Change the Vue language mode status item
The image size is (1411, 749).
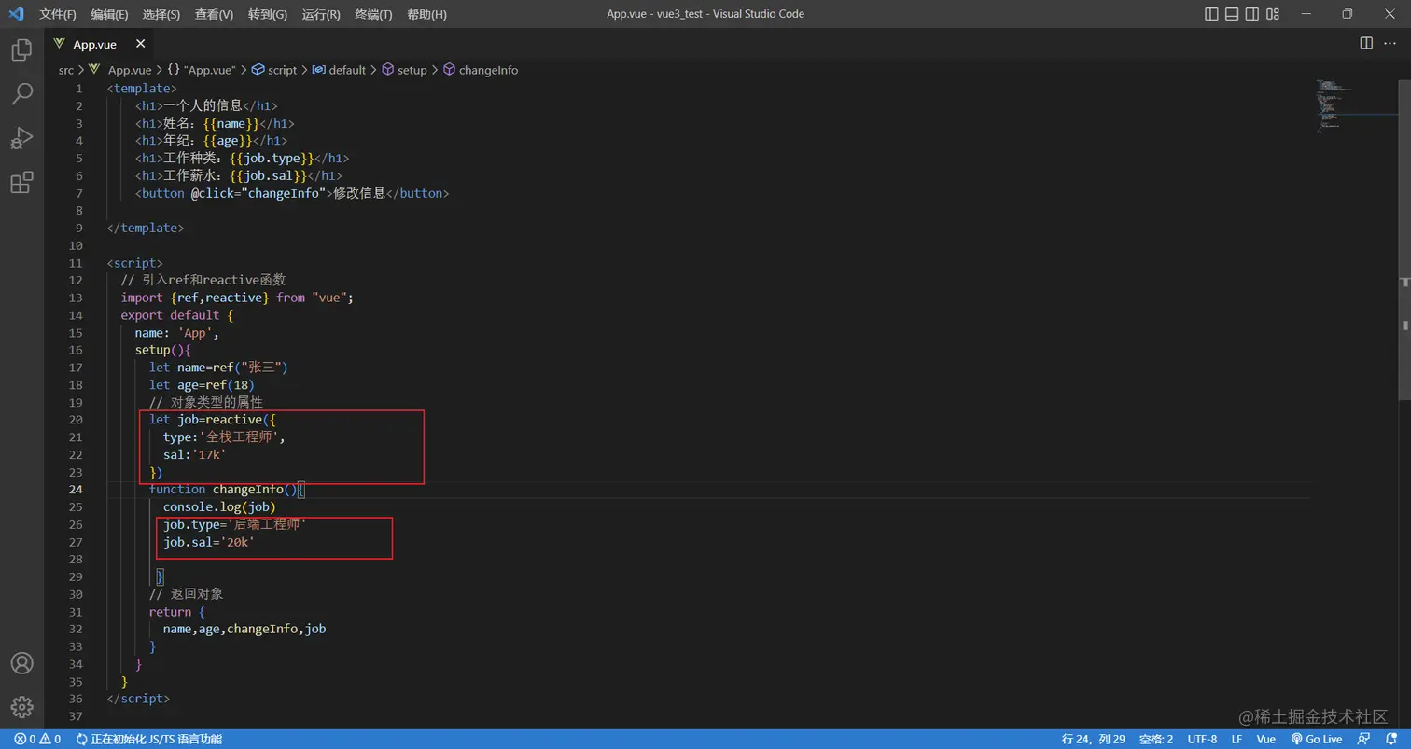(1266, 739)
